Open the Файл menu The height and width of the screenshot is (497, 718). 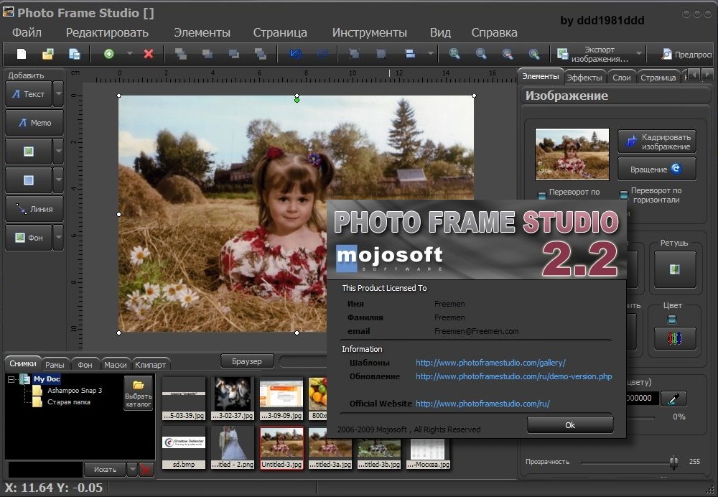pos(27,32)
